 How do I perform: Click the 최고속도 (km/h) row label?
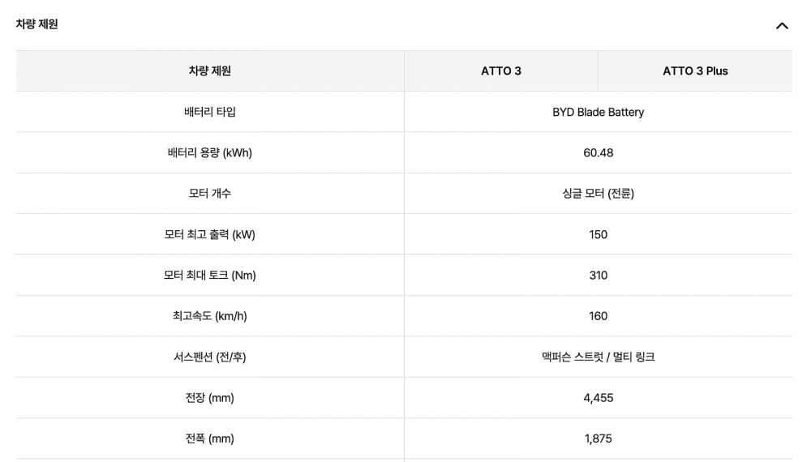pyautogui.click(x=210, y=316)
